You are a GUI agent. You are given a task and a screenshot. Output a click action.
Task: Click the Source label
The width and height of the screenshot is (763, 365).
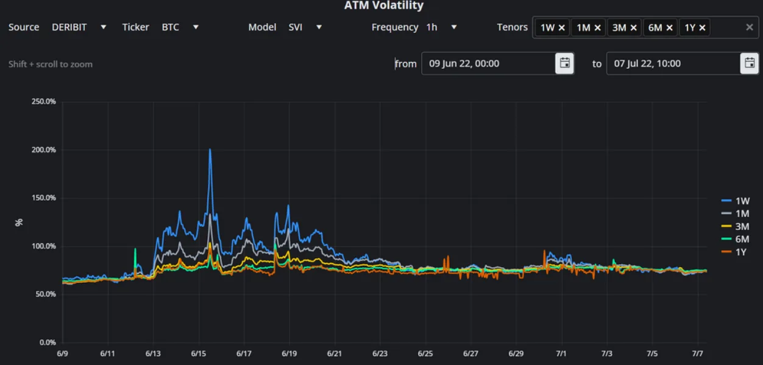click(24, 27)
